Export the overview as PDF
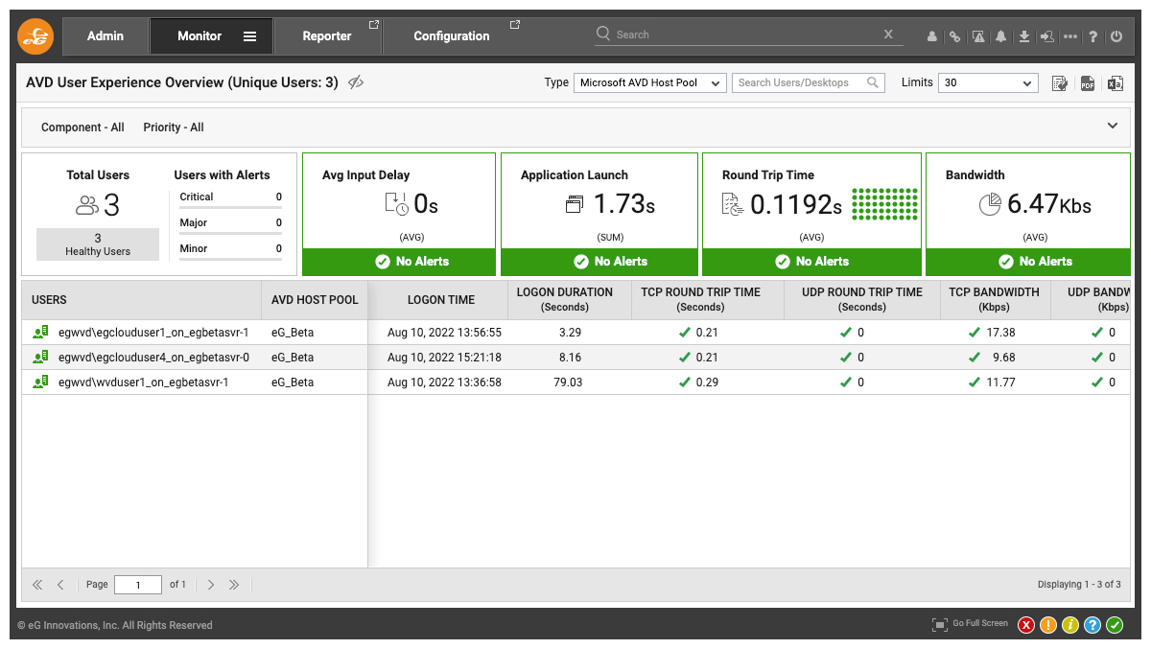This screenshot has width=1151, height=649. click(1088, 83)
